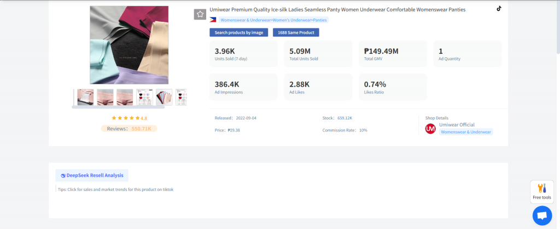Viewport: 560px width, 229px height.
Task: Click the five-star rating icons
Action: pos(125,118)
